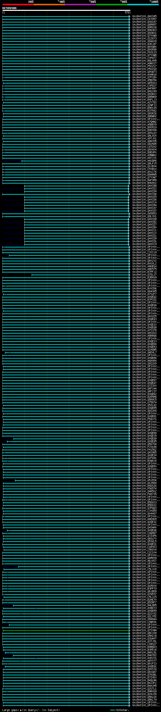Select hit label UniRef100_B9H3K3
161x712 pixels.
tap(144, 30)
